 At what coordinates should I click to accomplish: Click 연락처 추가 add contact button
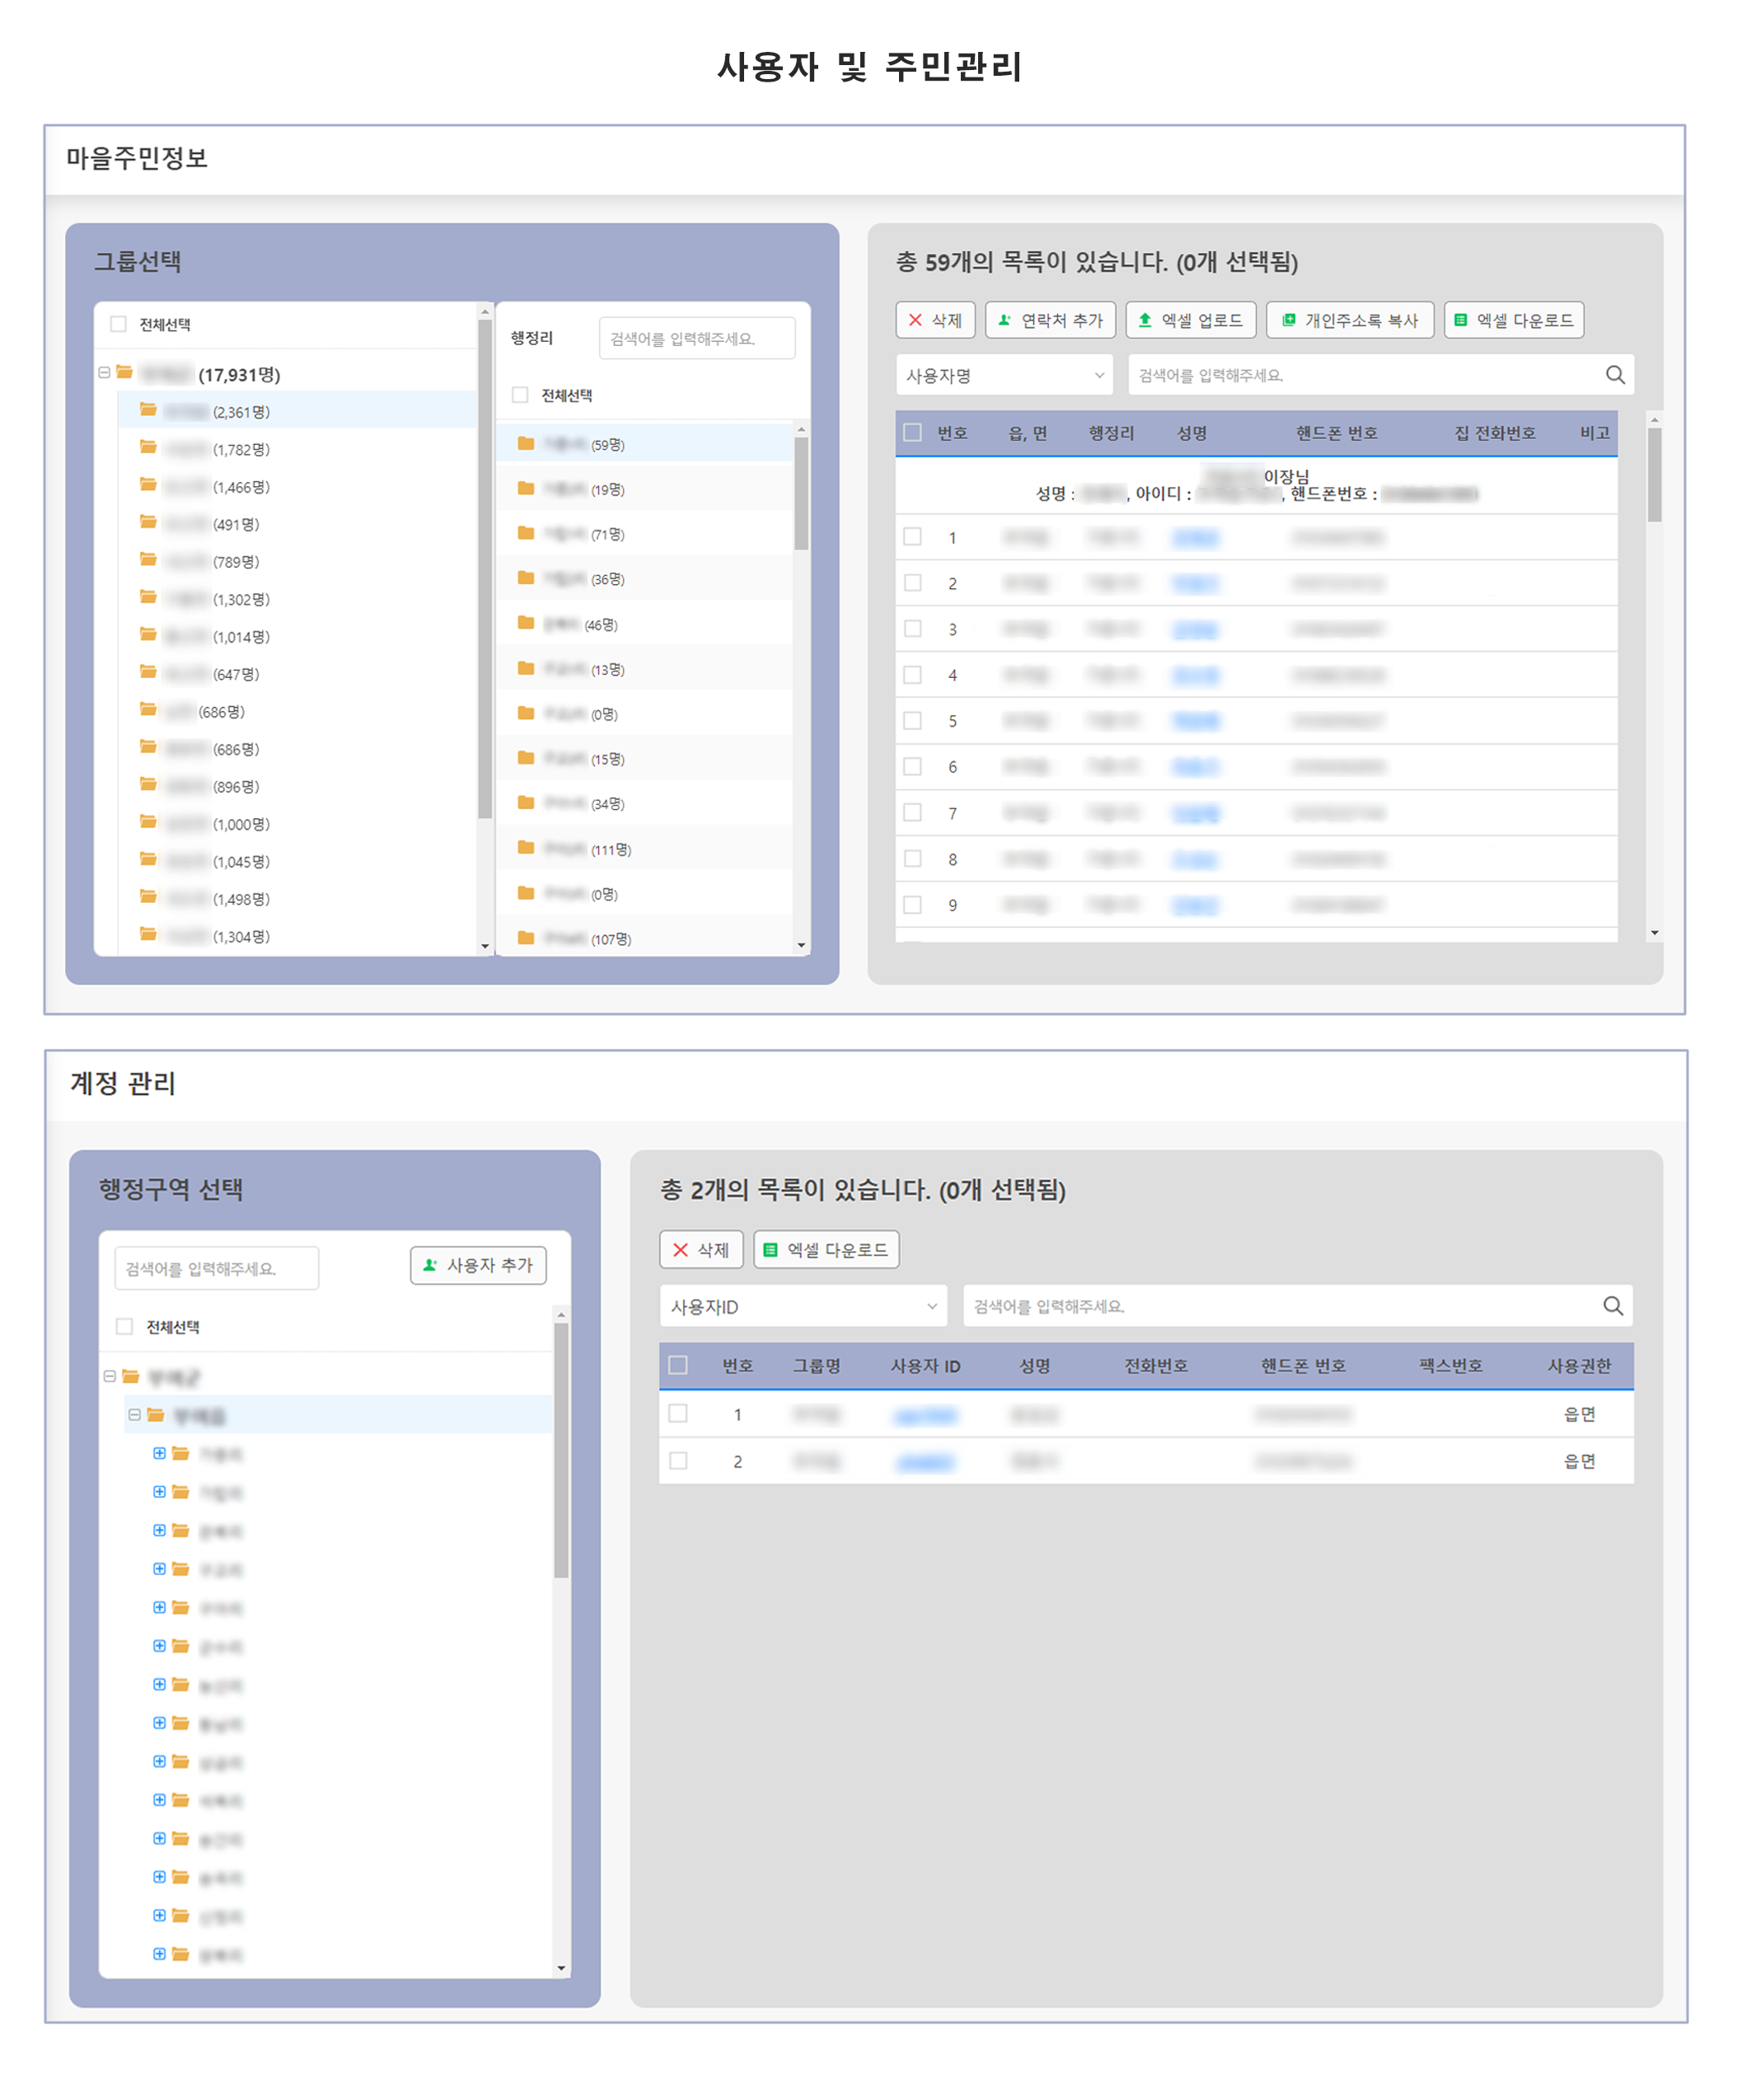click(x=1049, y=320)
